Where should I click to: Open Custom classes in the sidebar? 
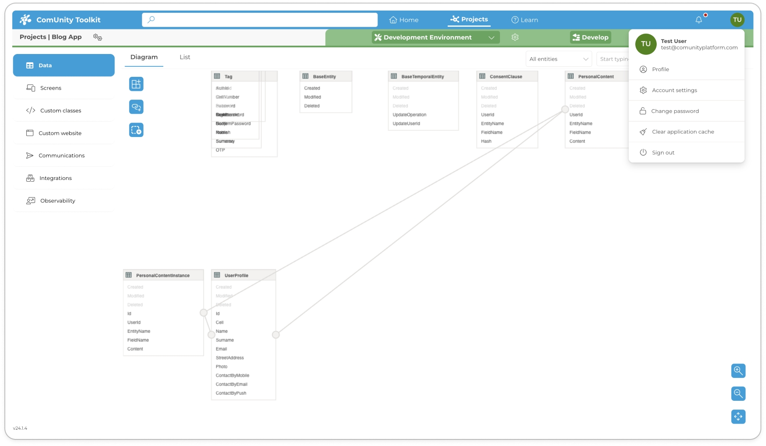click(61, 111)
